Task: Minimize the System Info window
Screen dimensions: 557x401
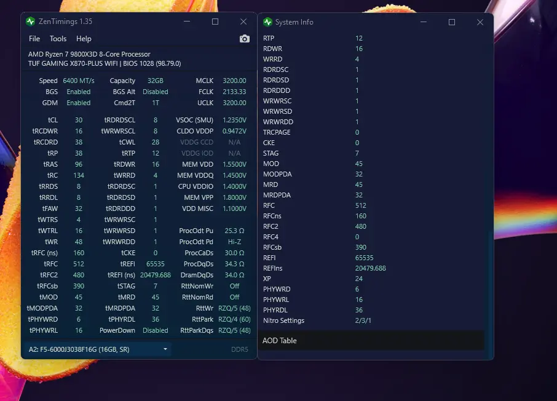Action: 424,22
